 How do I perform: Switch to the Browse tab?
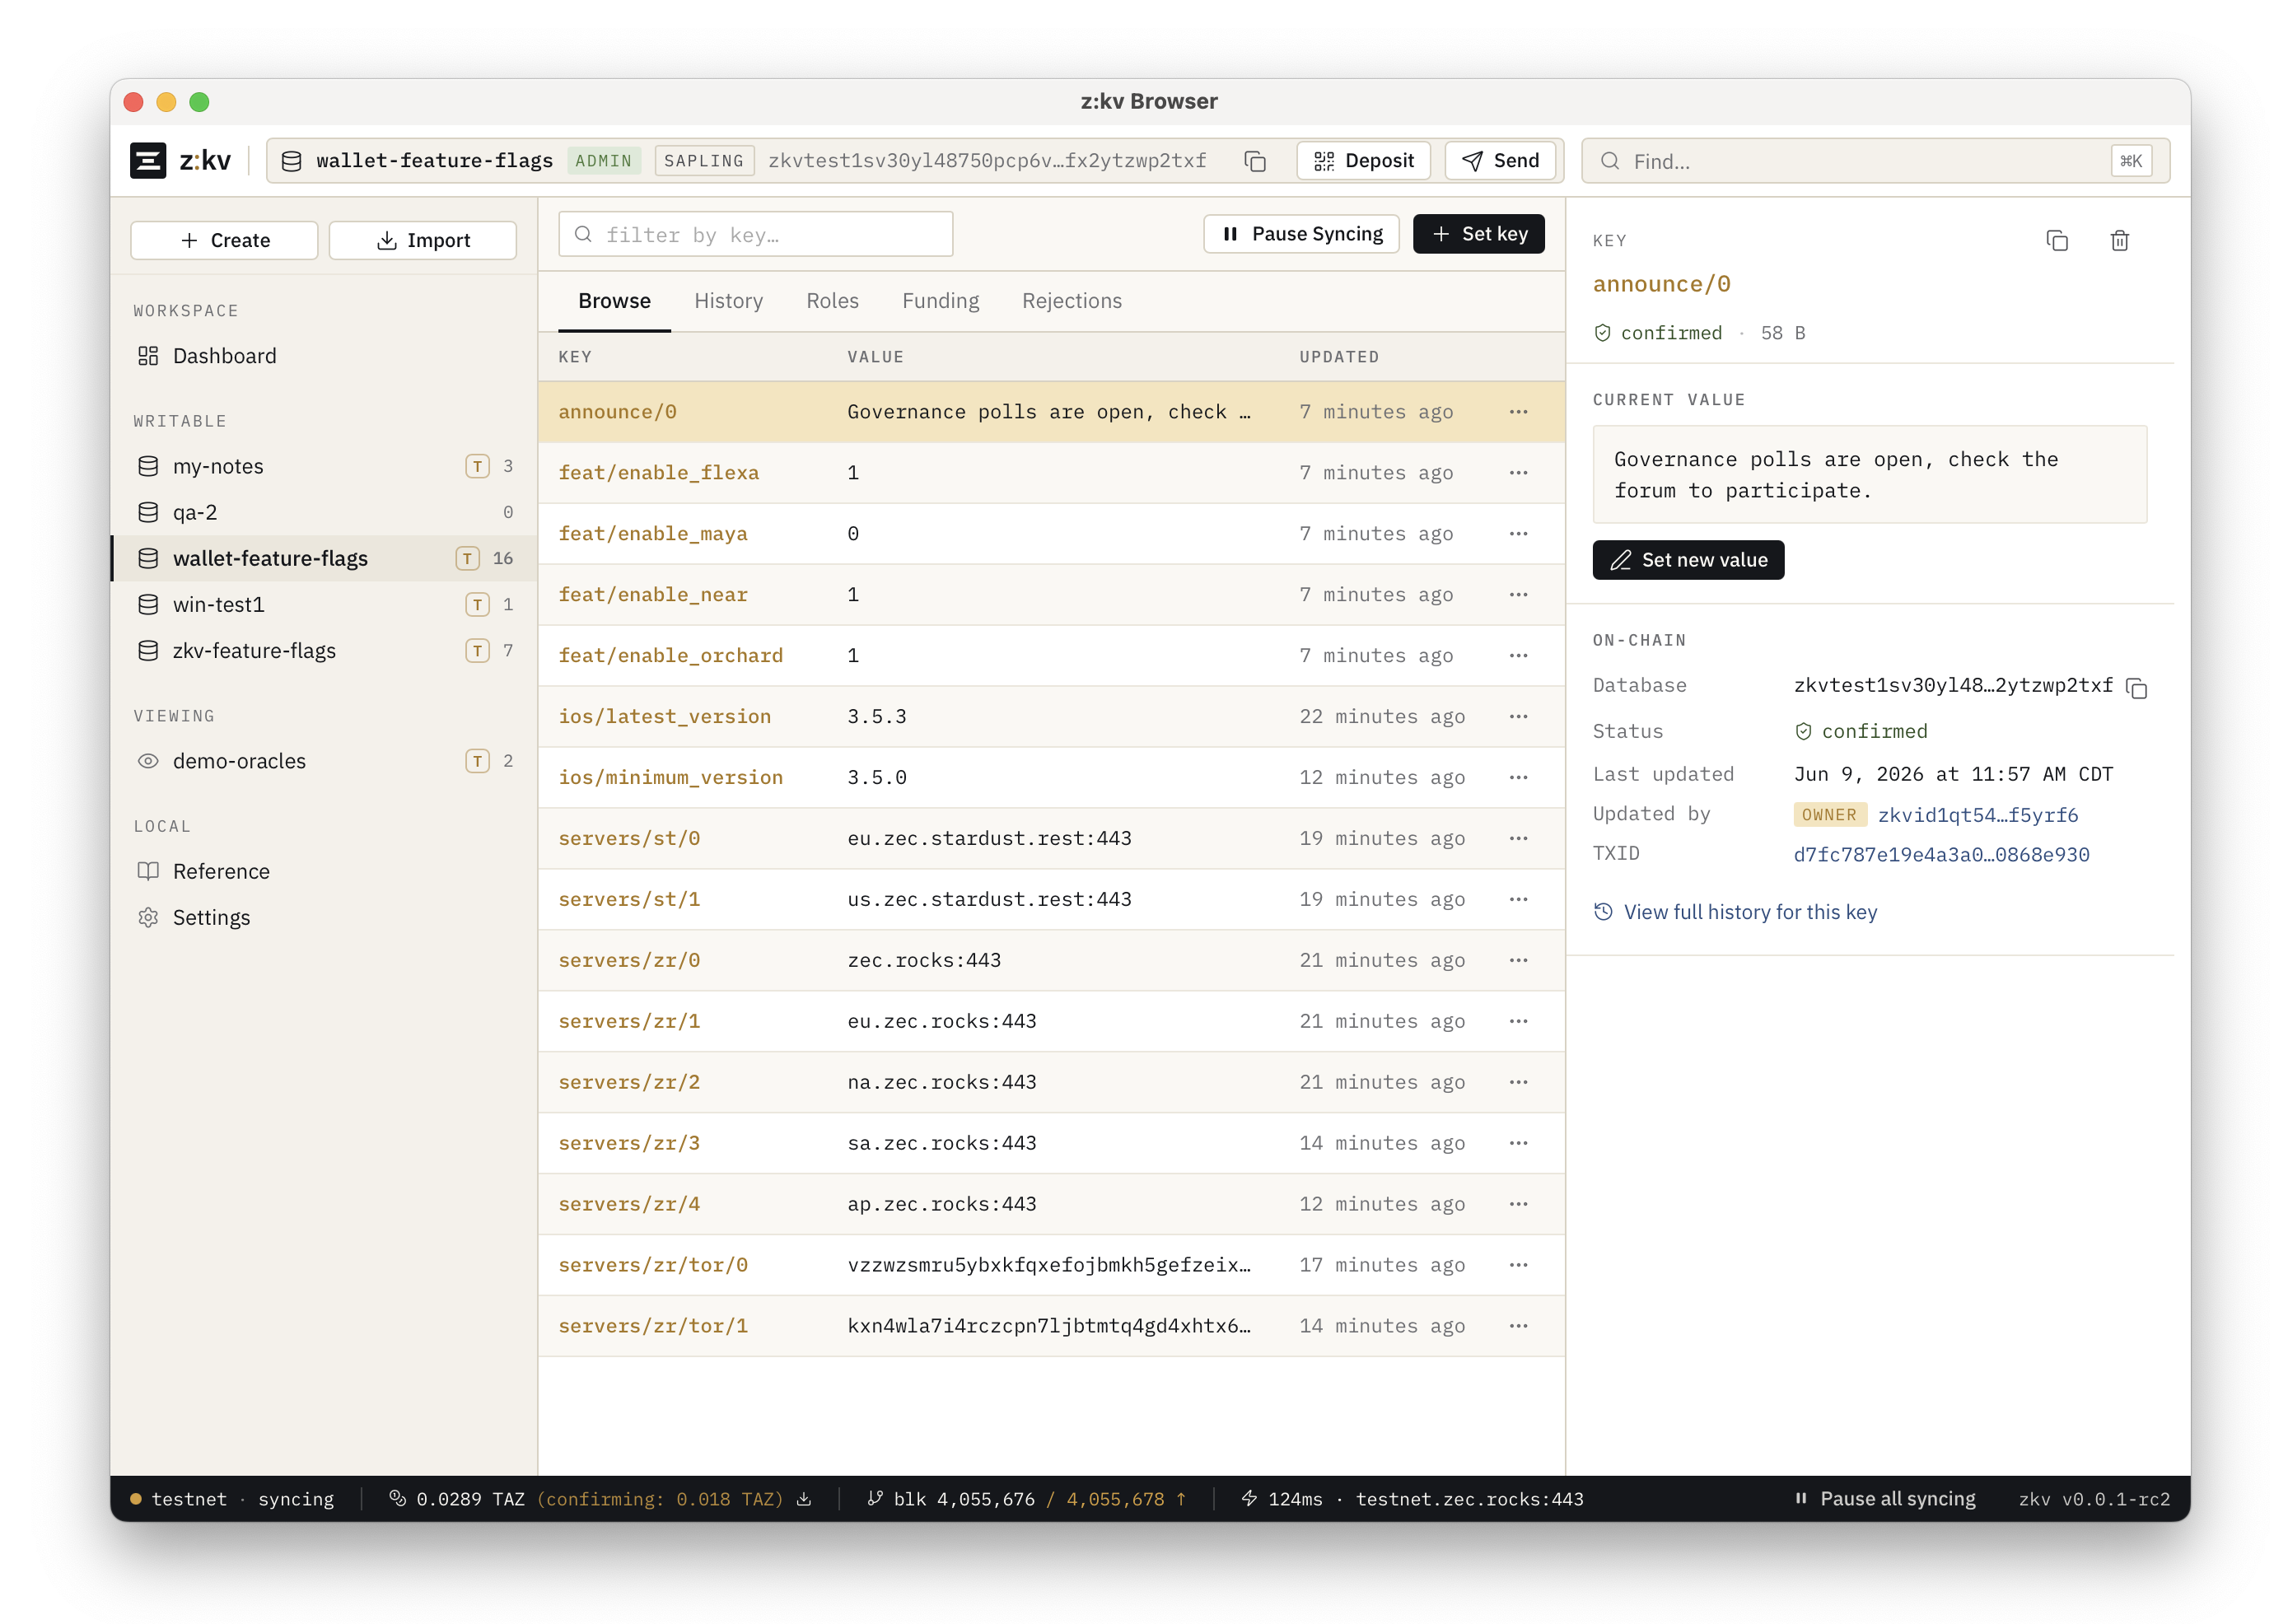click(x=614, y=301)
